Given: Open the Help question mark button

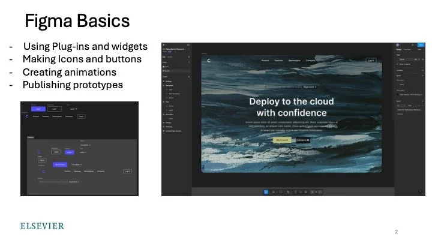Looking at the screenshot, I should tap(421, 191).
